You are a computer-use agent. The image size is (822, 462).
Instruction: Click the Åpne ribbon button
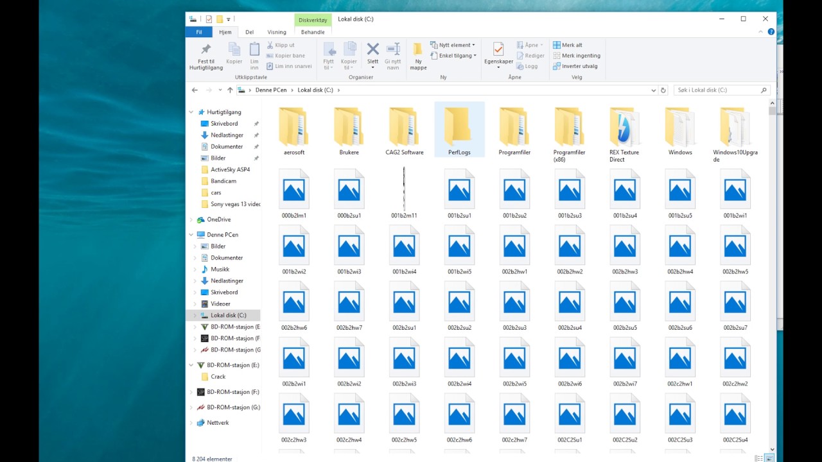(530, 46)
